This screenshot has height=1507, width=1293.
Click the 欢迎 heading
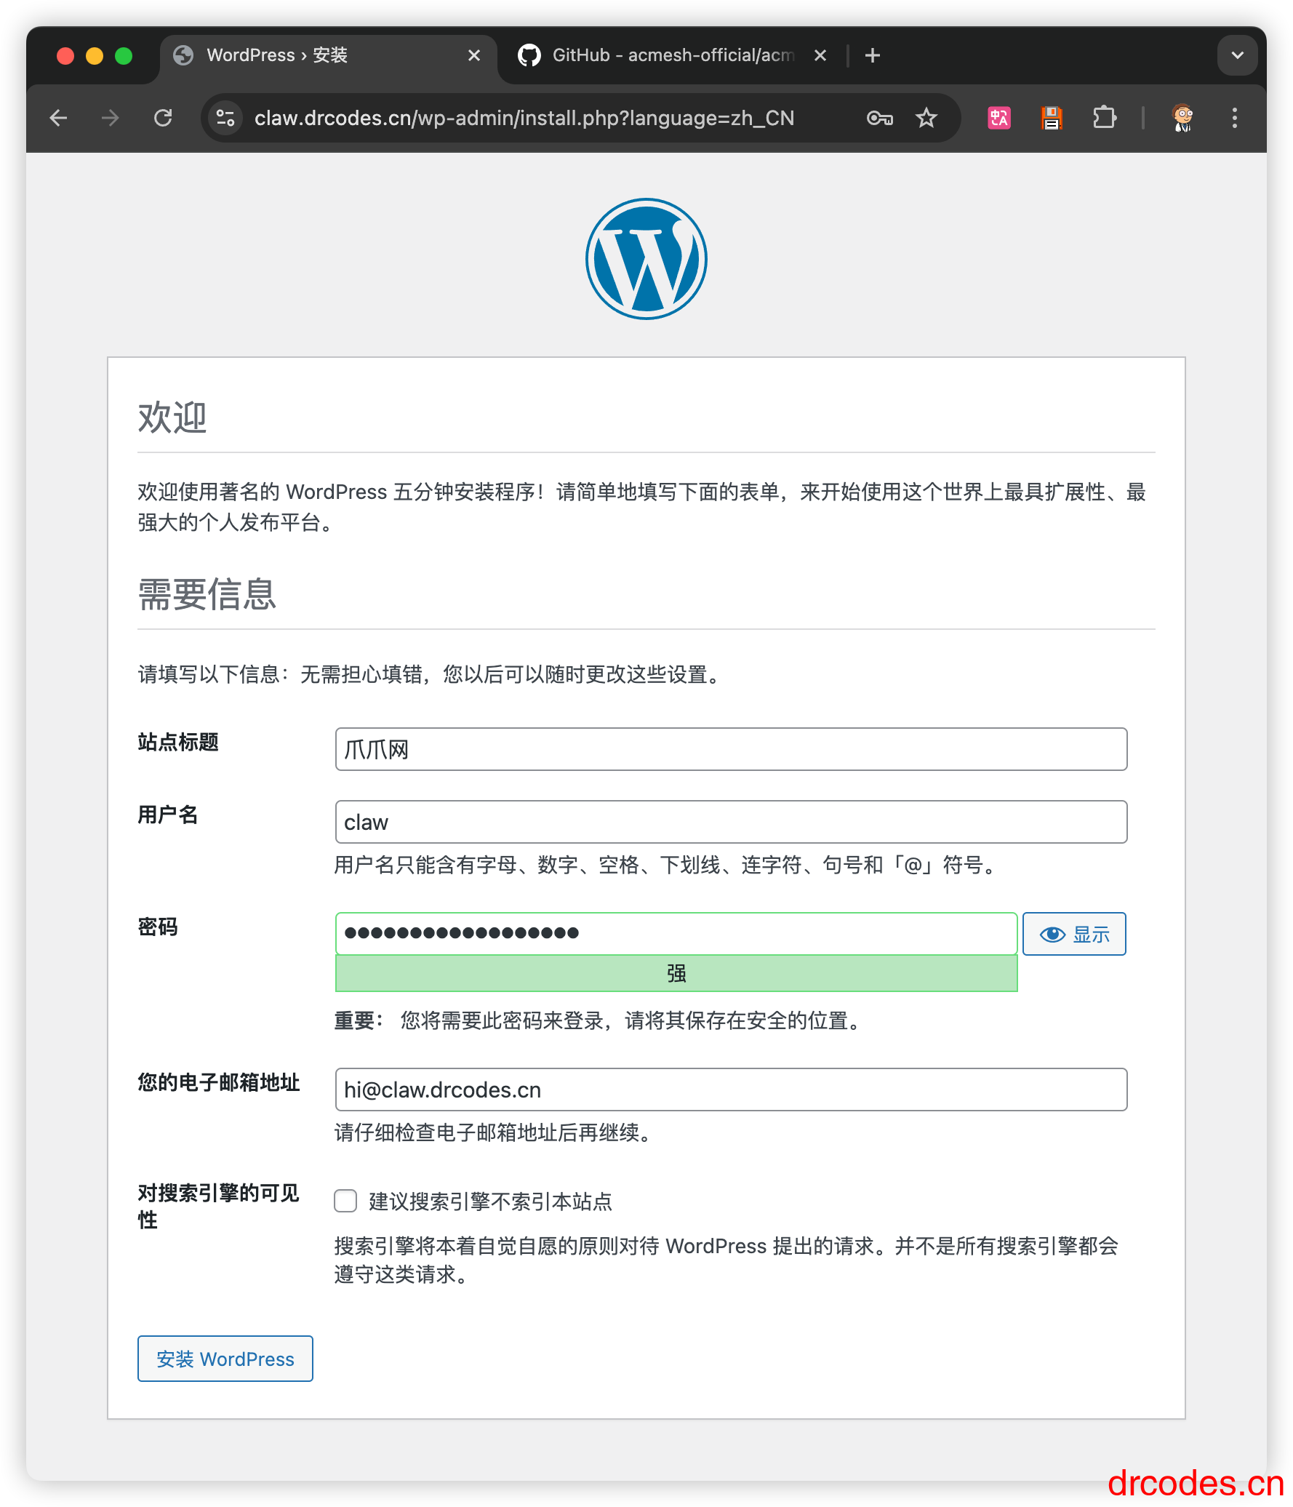(x=172, y=418)
